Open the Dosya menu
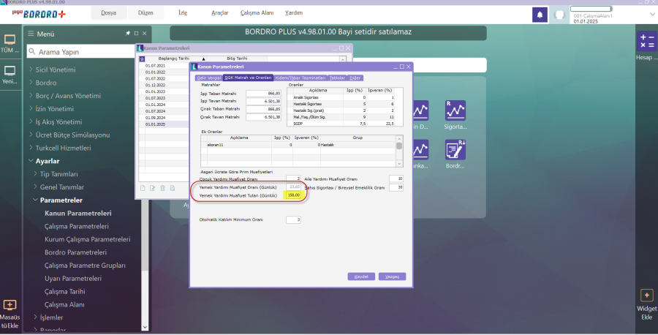Image resolution: width=658 pixels, height=335 pixels. [109, 13]
